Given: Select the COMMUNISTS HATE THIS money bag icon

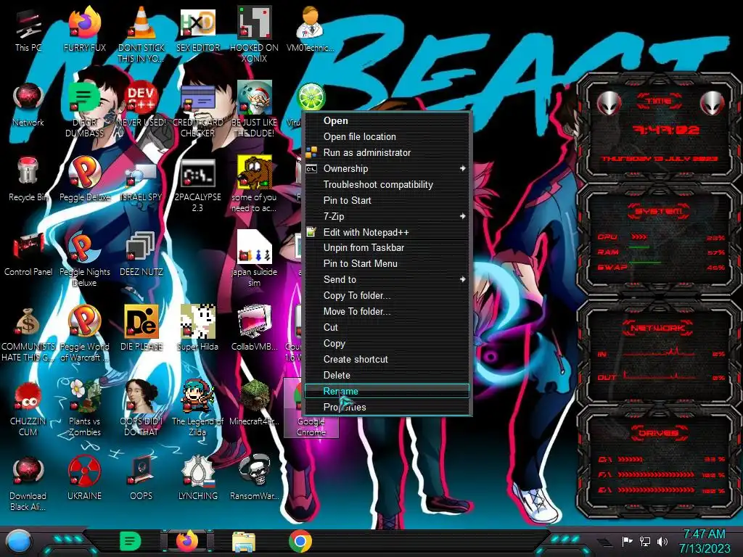Looking at the screenshot, I should [28, 334].
